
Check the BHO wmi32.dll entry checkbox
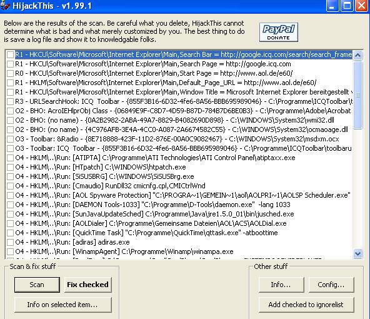tap(10, 121)
